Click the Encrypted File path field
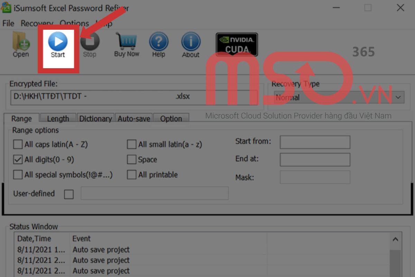The image size is (415, 277). pyautogui.click(x=134, y=97)
